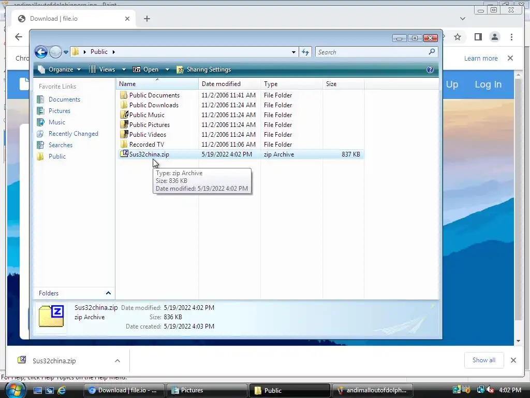Expand the Views dropdown arrow
Screen dimensions: 530x398
click(x=124, y=69)
